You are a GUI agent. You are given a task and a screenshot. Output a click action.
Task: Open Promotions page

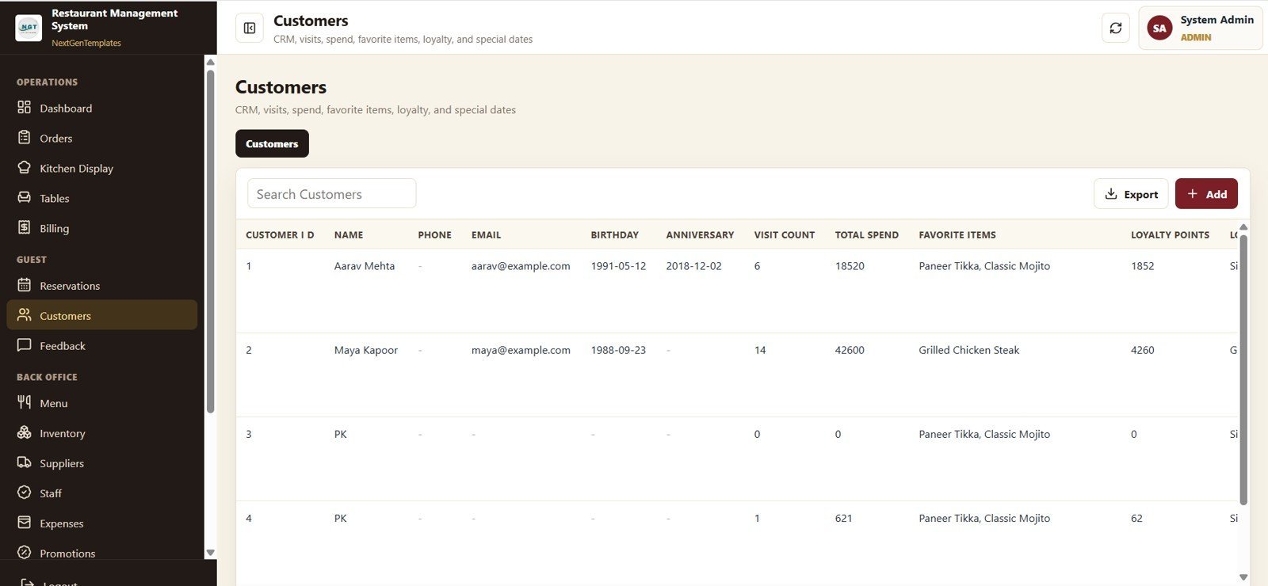[101, 554]
